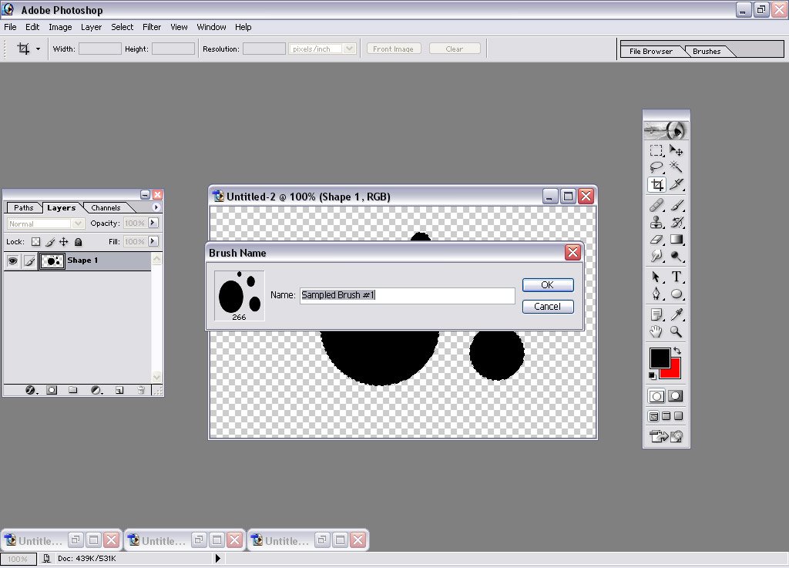Image resolution: width=789 pixels, height=568 pixels.
Task: Select the Slice tool
Action: tap(677, 185)
